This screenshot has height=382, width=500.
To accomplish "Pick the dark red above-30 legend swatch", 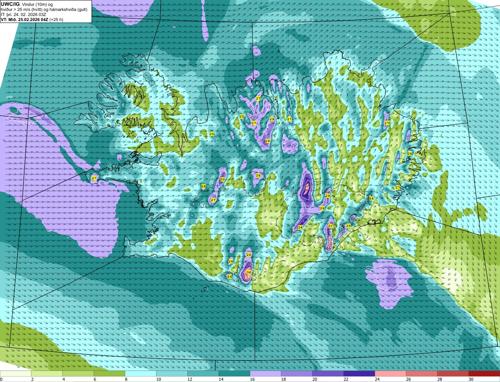I will pyautogui.click(x=484, y=373).
